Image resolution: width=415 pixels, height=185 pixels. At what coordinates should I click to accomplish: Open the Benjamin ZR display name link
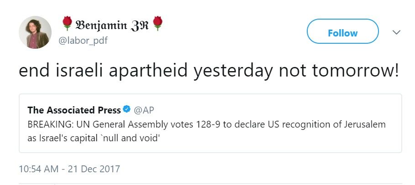pos(111,24)
